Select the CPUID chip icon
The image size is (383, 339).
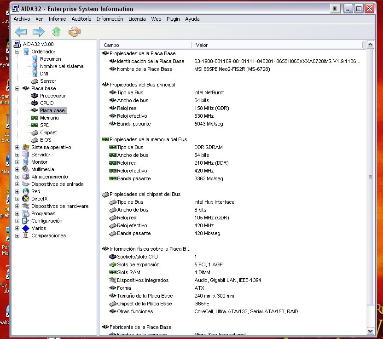[x=35, y=103]
